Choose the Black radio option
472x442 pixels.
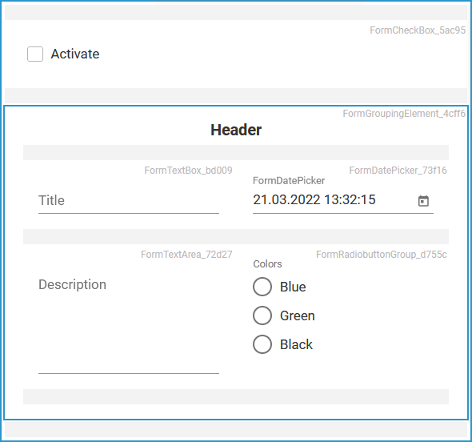(262, 344)
